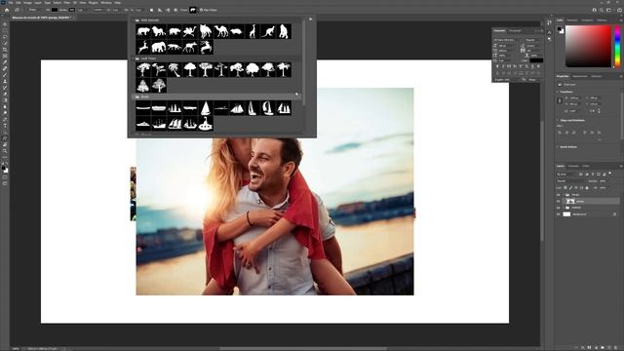This screenshot has height=351, width=624.
Task: Toggle the Align Edges checkbox
Action: (201, 10)
